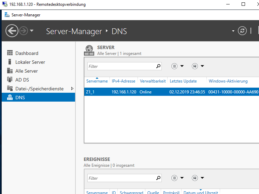Click the 192.168.1.120 IPv4 cell

tap(124, 92)
